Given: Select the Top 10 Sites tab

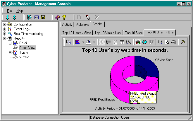Looking at the screenshot, I should pyautogui.click(x=134, y=33).
